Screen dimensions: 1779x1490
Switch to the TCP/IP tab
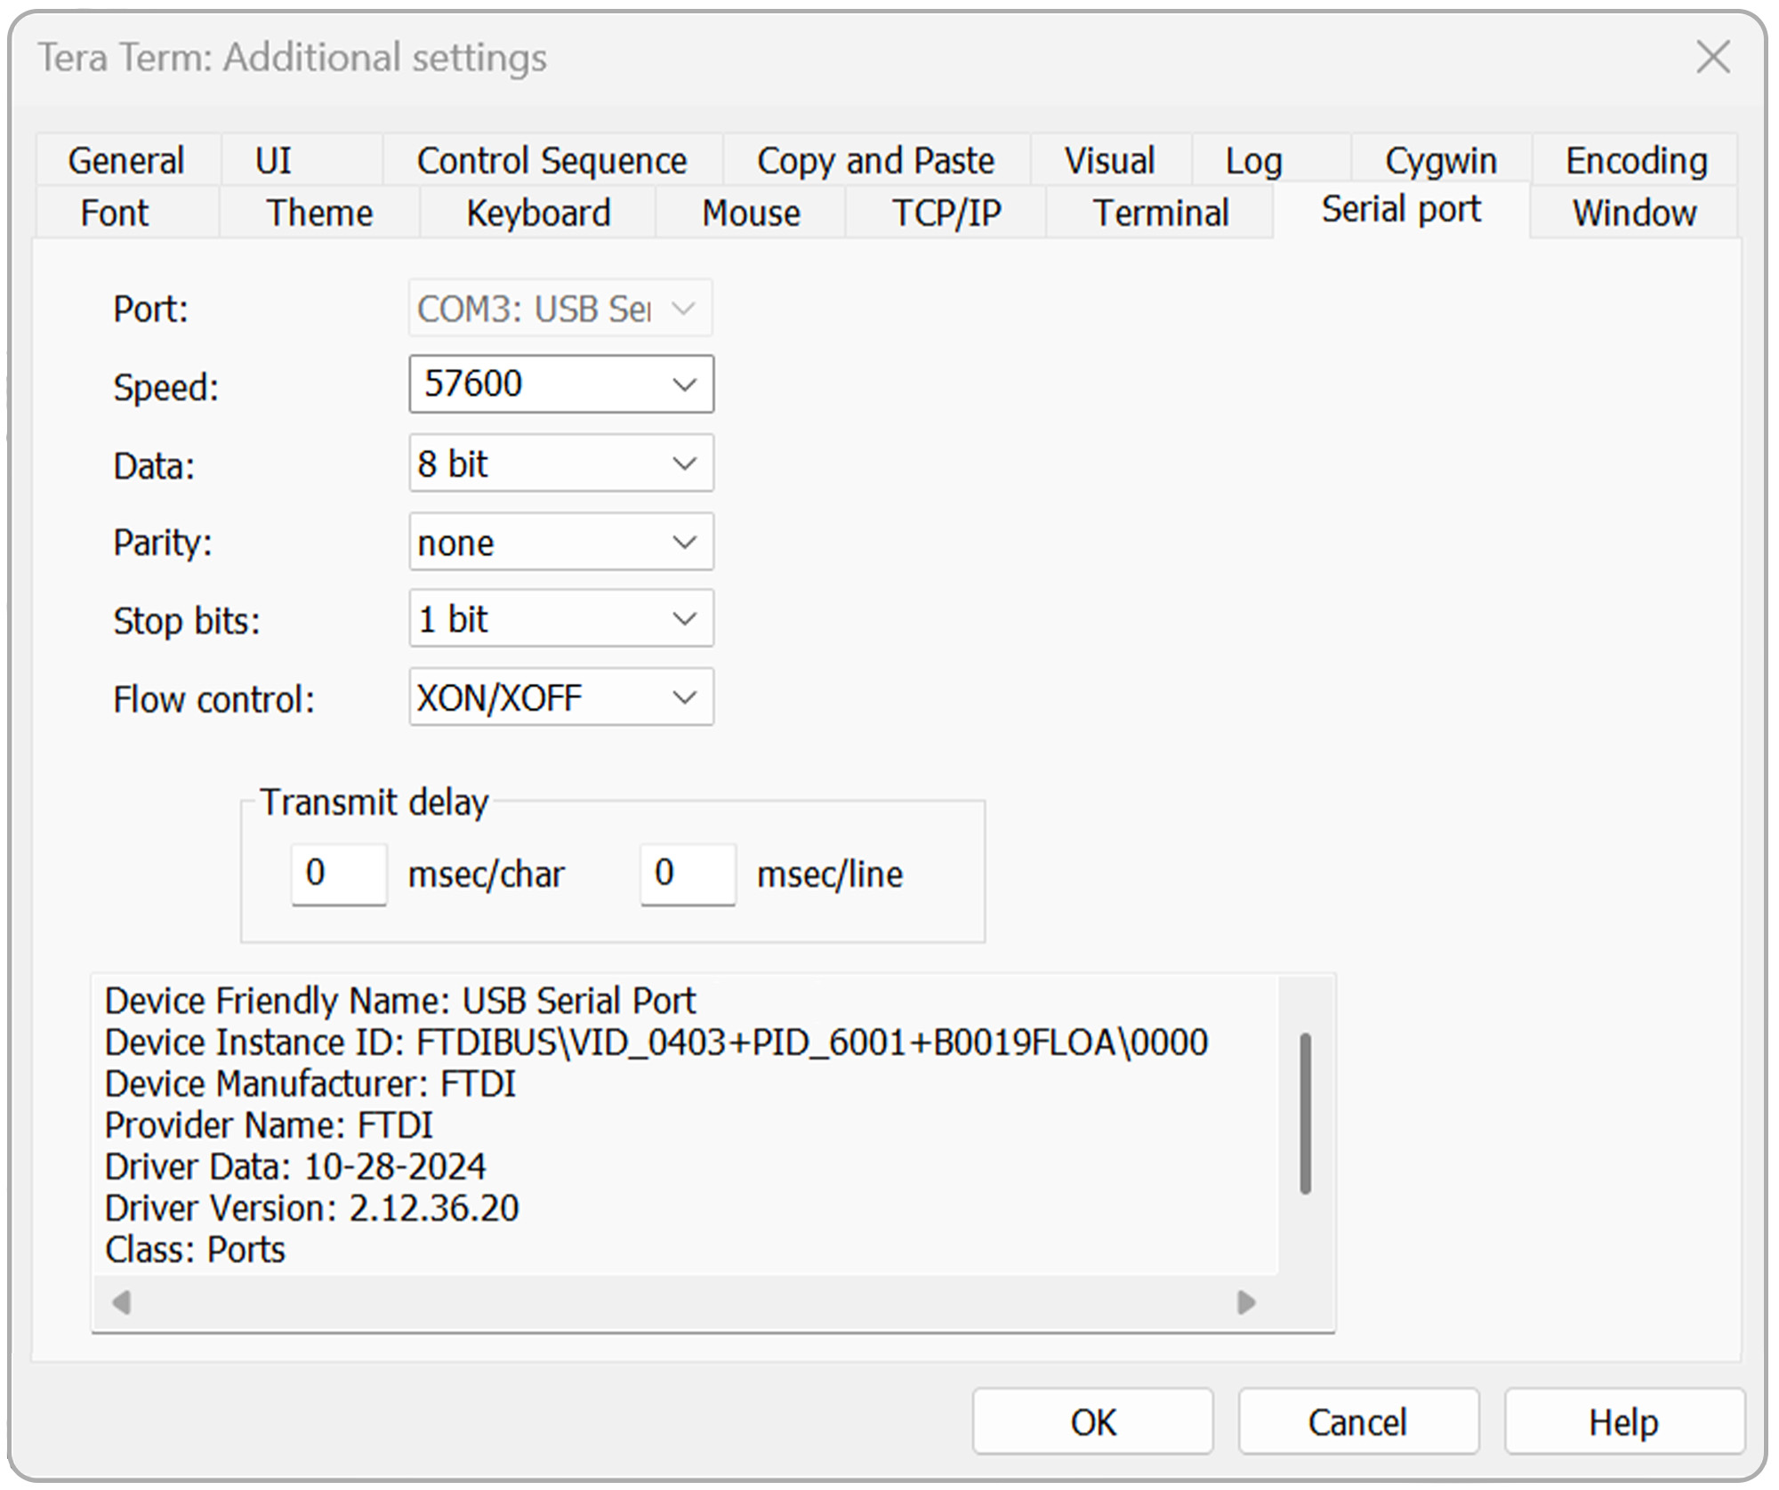pyautogui.click(x=946, y=213)
